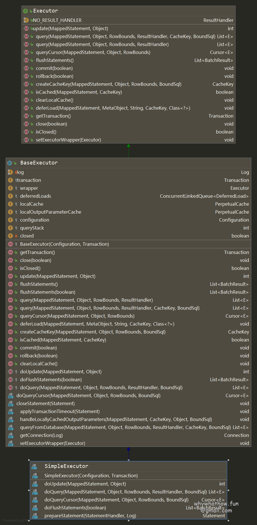Image resolution: width=257 pixels, height=525 pixels.
Task: Click the Connection return type of getConnection
Action: [x=237, y=435]
